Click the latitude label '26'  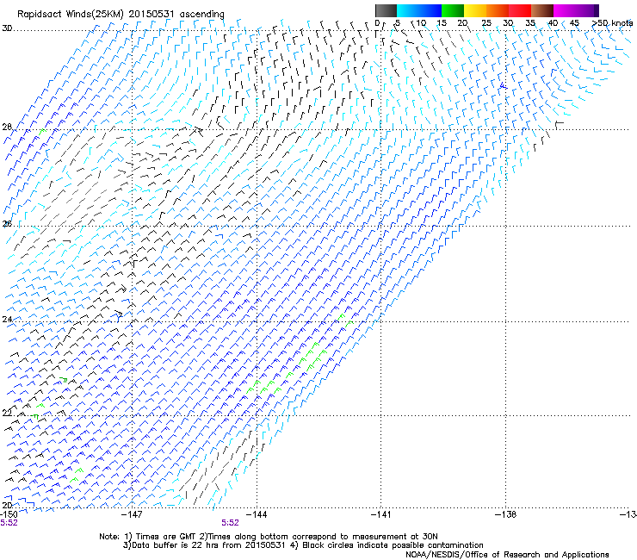7,224
